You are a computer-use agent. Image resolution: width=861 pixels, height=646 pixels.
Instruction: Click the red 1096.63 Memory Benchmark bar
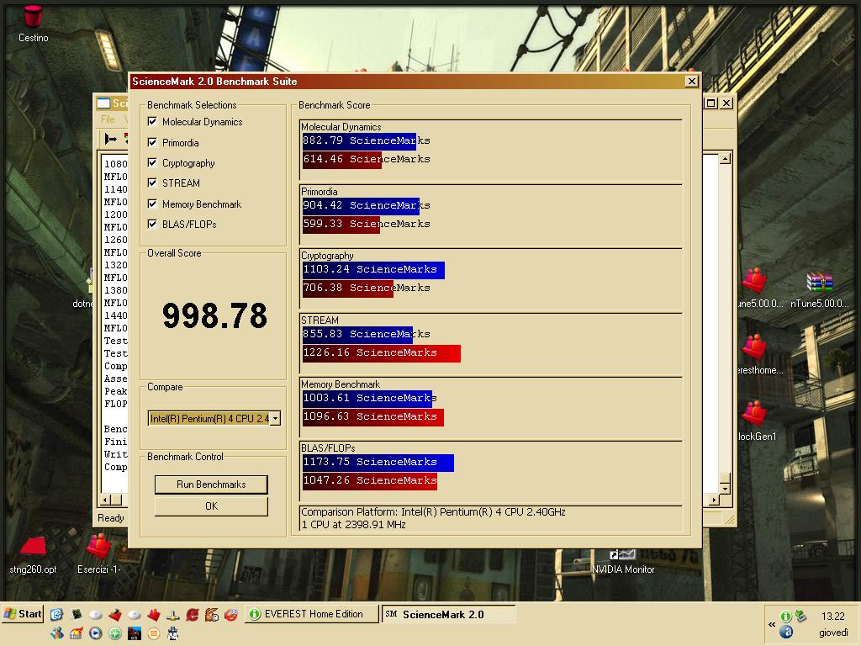point(372,417)
